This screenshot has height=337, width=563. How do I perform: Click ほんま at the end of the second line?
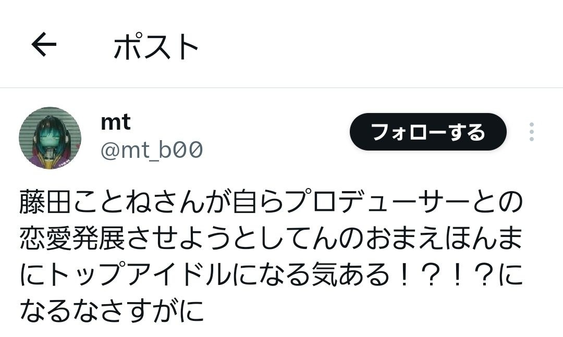pyautogui.click(x=482, y=239)
